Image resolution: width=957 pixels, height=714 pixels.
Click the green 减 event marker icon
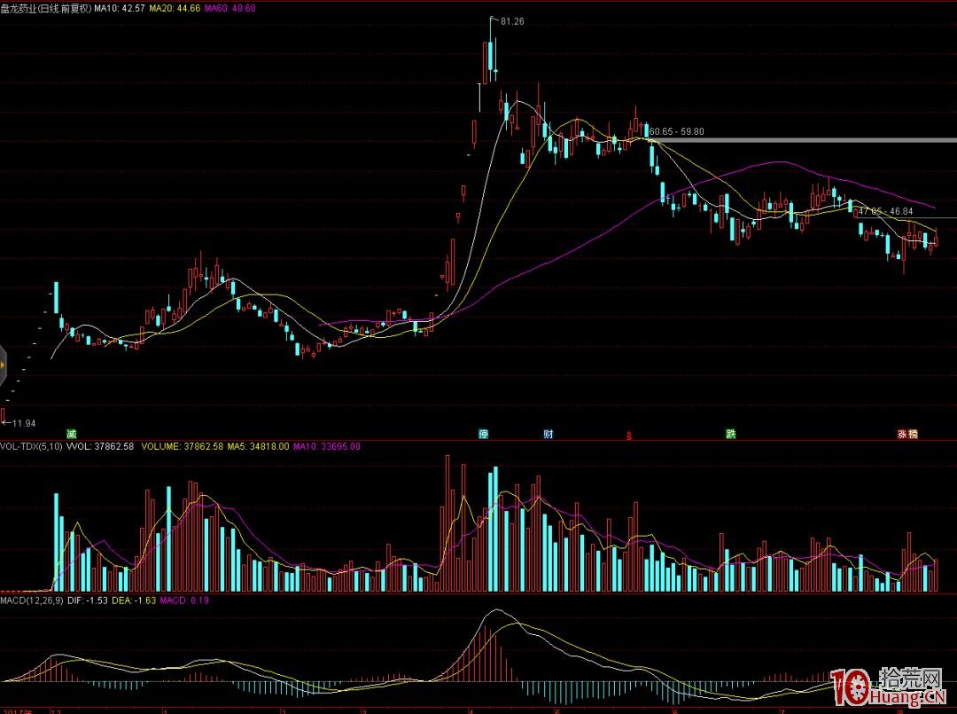(72, 435)
